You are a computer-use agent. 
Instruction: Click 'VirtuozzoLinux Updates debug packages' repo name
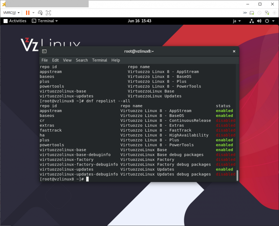(x=166, y=174)
